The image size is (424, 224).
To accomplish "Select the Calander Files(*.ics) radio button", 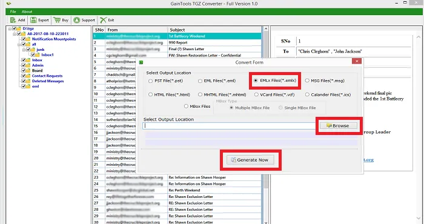I will [307, 94].
